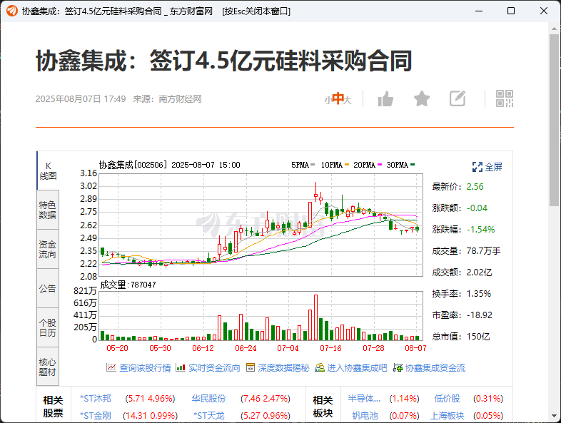Click the 总市值 150亿 value
The image size is (561, 423).
point(478,337)
